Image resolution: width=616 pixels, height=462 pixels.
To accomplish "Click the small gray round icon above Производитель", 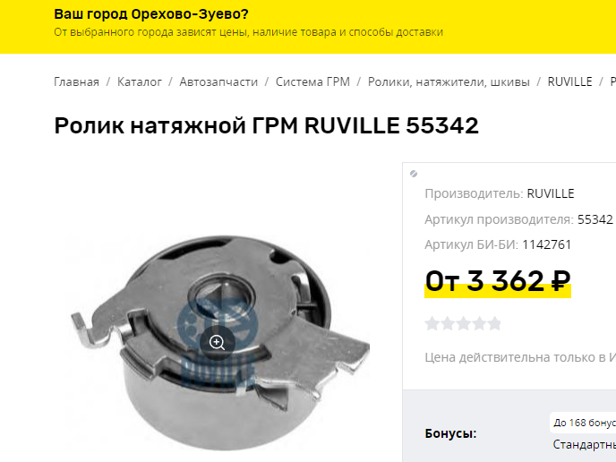I will point(414,174).
